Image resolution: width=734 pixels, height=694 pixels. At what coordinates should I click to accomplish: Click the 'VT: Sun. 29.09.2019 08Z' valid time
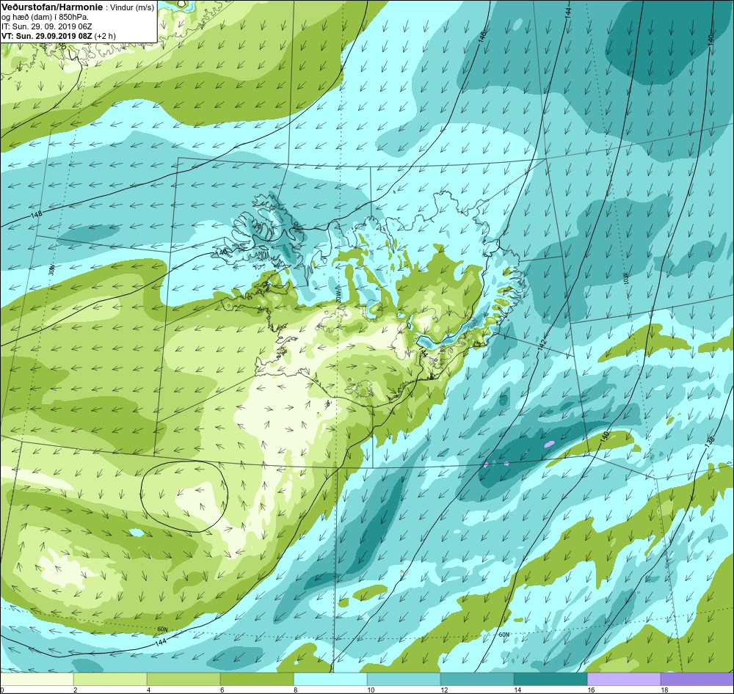(x=47, y=35)
